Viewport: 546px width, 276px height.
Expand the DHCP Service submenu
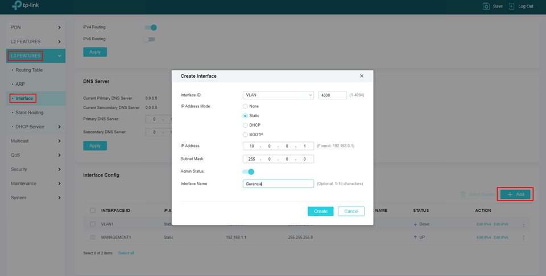click(x=36, y=127)
